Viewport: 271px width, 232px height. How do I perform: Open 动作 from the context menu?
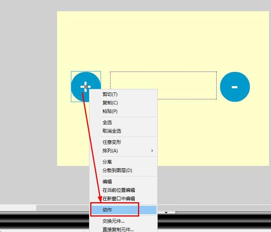click(123, 210)
